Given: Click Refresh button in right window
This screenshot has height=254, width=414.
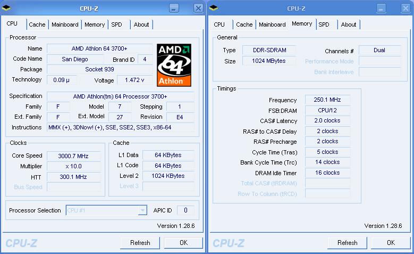Looking at the screenshot, I should tap(347, 243).
